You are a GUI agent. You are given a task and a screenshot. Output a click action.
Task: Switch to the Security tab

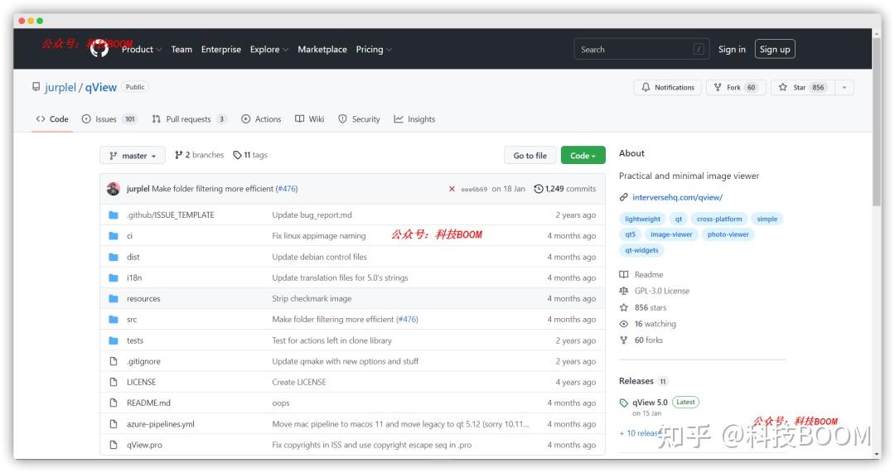tap(359, 118)
